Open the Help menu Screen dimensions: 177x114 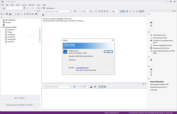44,5
